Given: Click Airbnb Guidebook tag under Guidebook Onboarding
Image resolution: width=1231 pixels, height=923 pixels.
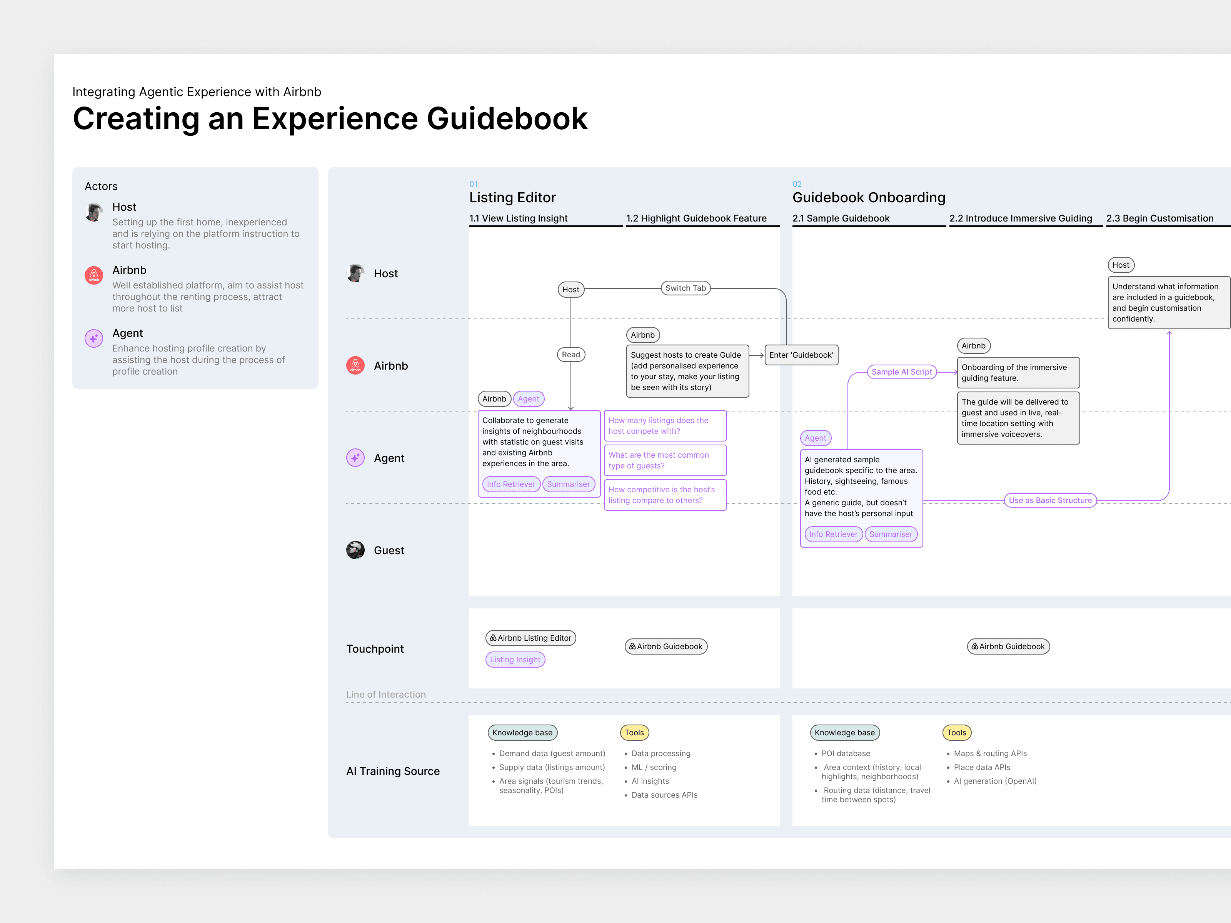Looking at the screenshot, I should (1008, 646).
